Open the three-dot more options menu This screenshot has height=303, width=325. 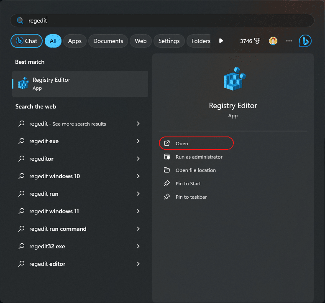[x=289, y=41]
